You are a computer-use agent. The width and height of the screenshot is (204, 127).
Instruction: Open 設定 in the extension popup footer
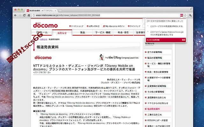click(x=184, y=40)
